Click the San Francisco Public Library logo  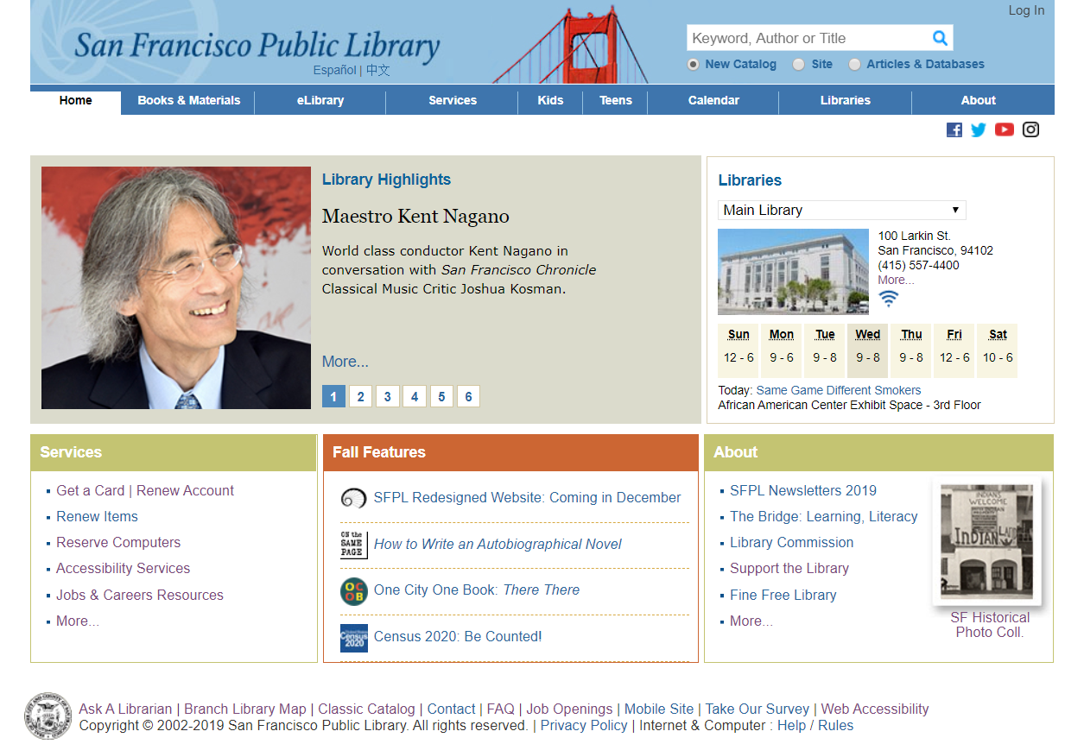click(257, 45)
